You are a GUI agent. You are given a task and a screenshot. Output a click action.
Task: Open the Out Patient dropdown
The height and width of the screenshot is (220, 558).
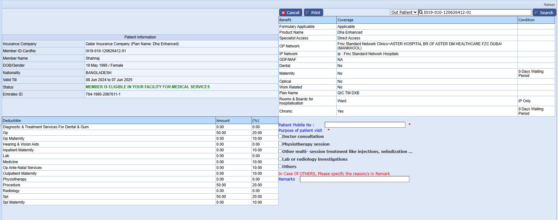pyautogui.click(x=404, y=13)
